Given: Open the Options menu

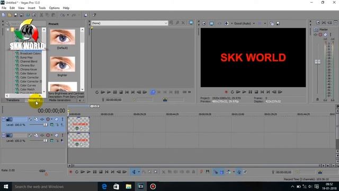Looking at the screenshot, I should click(x=54, y=8).
